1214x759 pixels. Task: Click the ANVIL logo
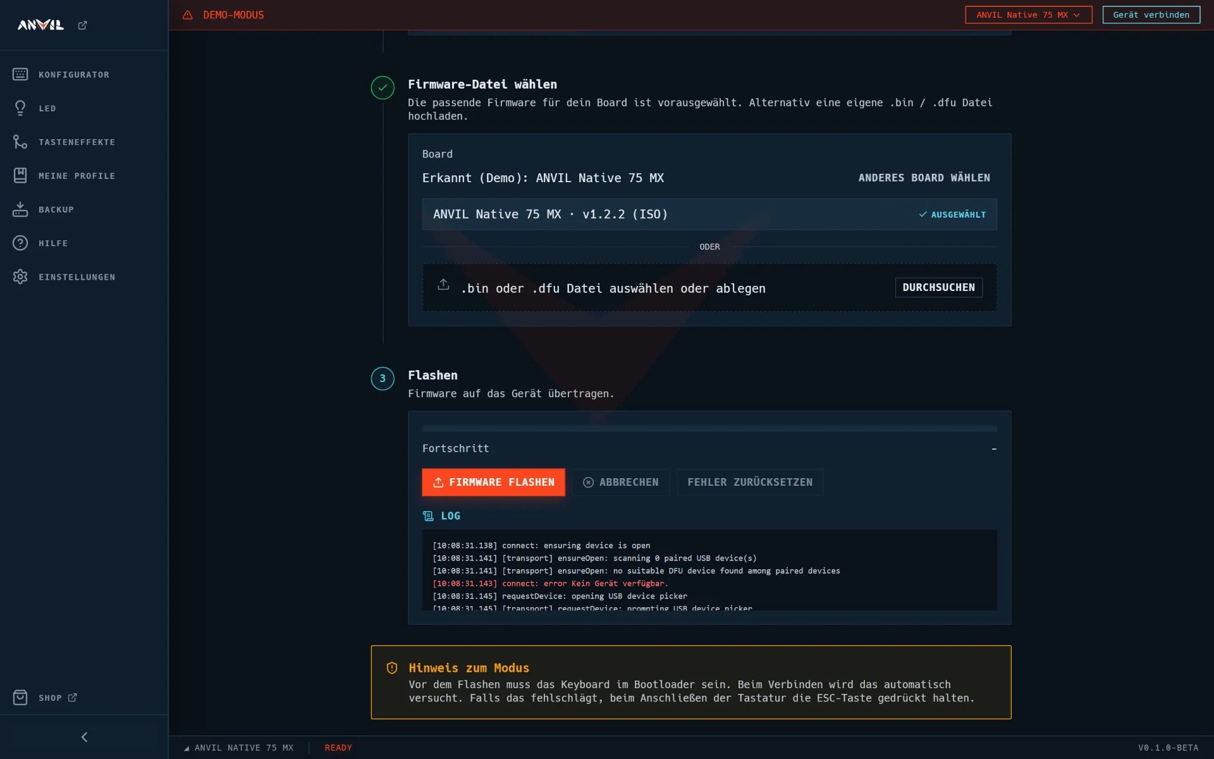tap(40, 25)
